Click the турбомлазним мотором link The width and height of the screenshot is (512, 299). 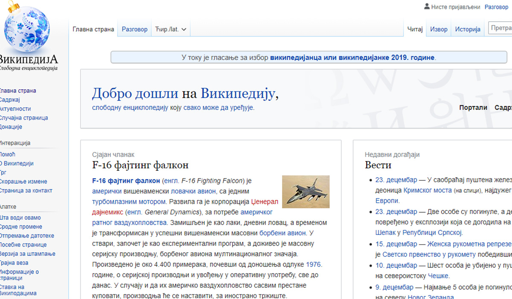pos(129,202)
